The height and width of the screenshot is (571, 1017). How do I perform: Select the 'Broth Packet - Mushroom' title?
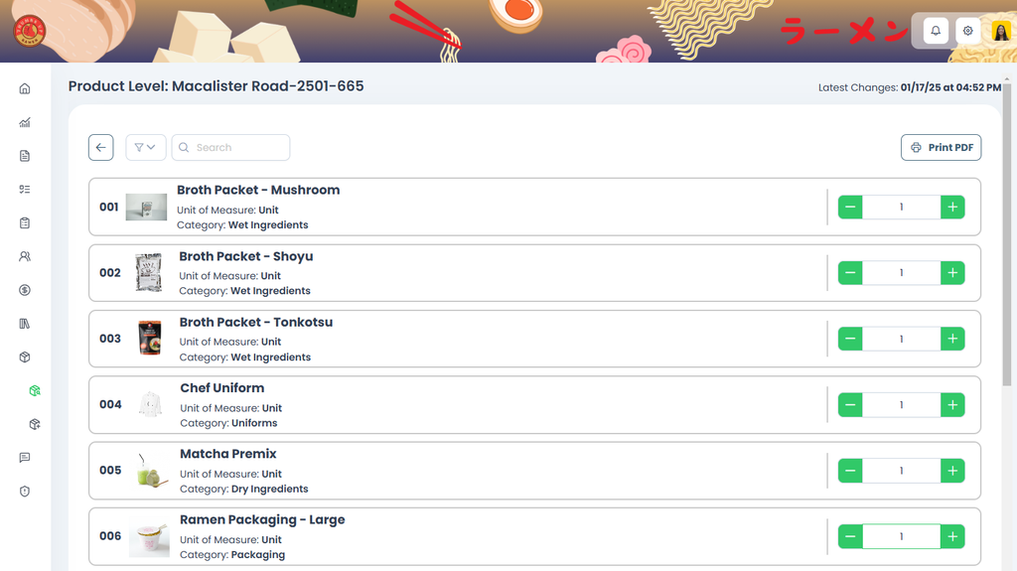tap(258, 190)
